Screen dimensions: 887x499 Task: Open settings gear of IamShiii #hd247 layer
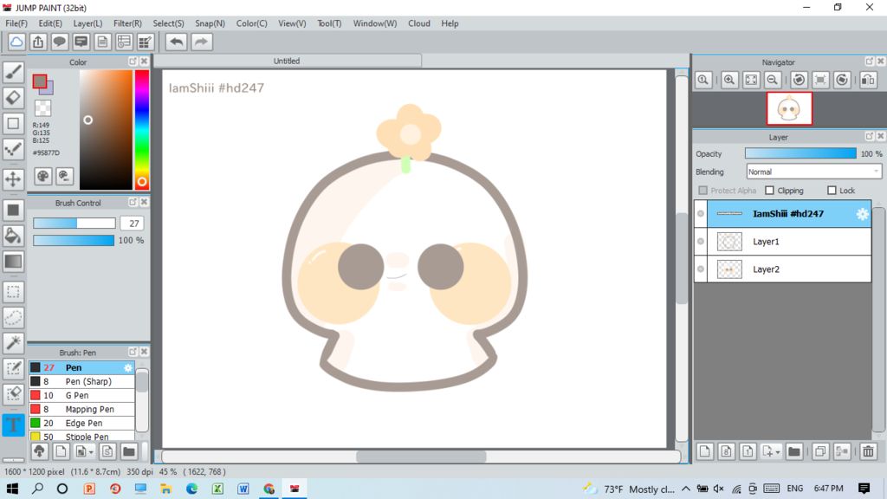point(862,214)
